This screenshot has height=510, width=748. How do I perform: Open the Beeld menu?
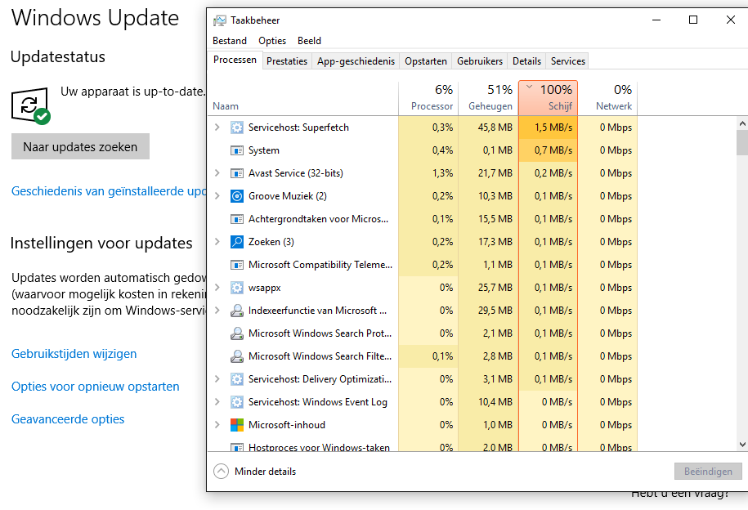[309, 41]
